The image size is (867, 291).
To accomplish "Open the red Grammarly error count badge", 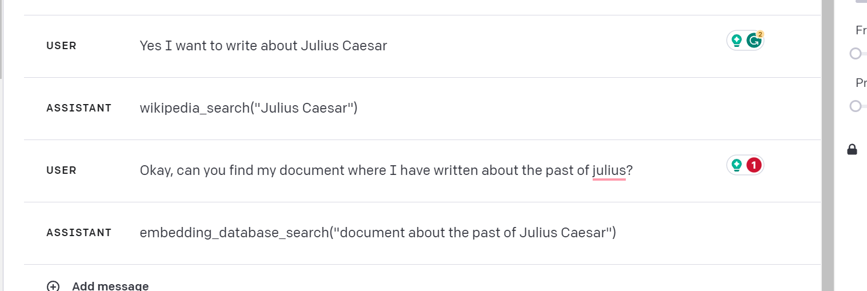I will point(754,165).
